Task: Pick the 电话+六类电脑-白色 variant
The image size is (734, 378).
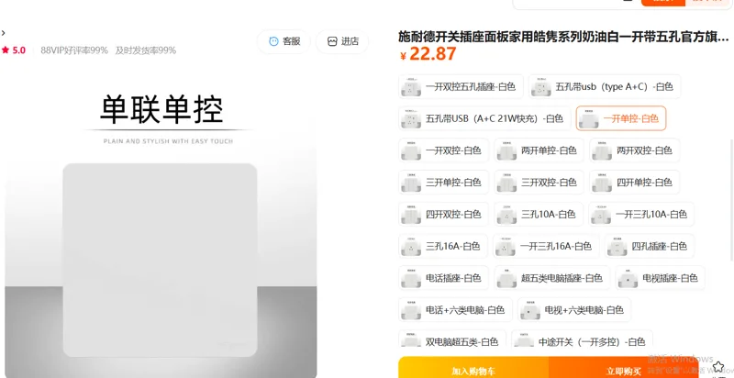Action: pos(455,309)
